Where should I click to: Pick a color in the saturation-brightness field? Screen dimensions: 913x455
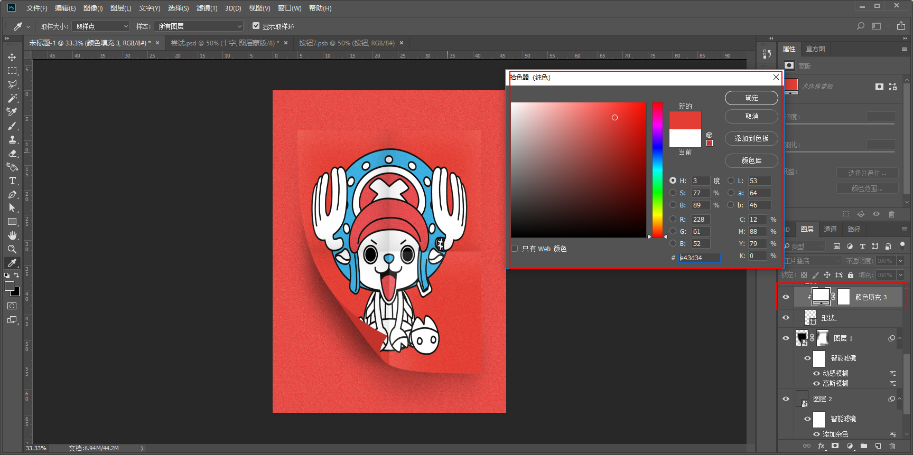[x=579, y=170]
